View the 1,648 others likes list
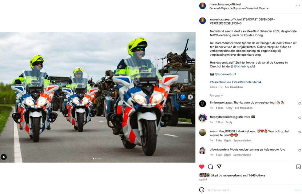Screen dimensions: 302x194 click(x=257, y=175)
